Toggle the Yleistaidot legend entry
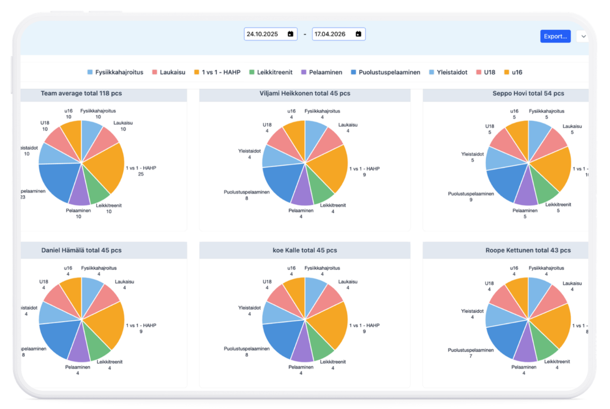The image size is (610, 409). (448, 72)
